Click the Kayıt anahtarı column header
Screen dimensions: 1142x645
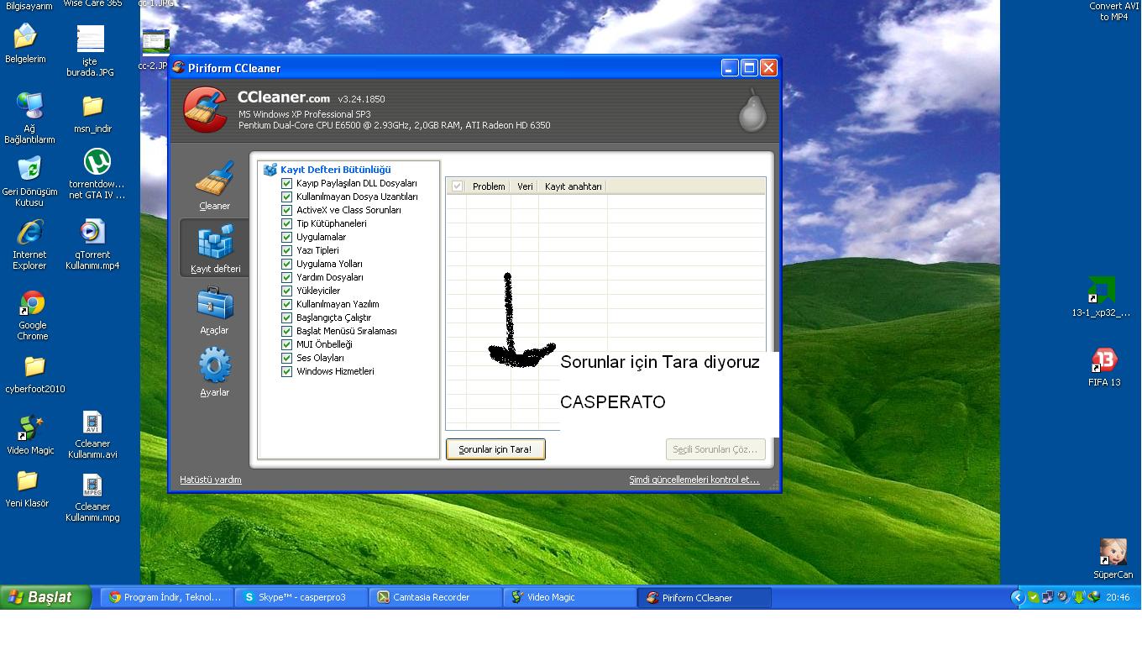click(573, 186)
